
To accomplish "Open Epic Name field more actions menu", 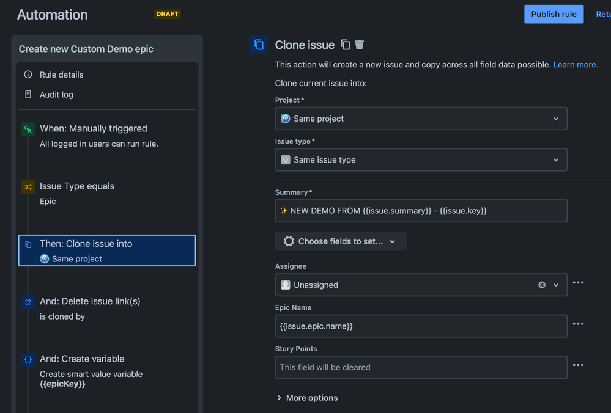I will 578,324.
